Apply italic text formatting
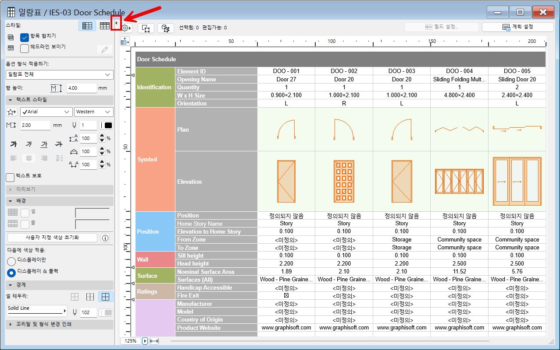This screenshot has height=350, width=560. pyautogui.click(x=29, y=144)
